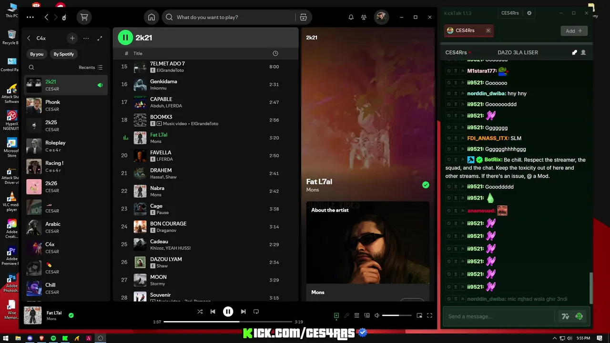
Task: Open the Draganov artist link
Action: [x=166, y=231]
